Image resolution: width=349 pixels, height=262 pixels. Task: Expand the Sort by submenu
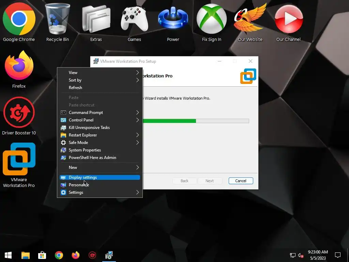click(x=100, y=80)
